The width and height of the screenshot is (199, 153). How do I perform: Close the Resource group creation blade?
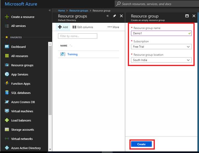[x=194, y=16]
